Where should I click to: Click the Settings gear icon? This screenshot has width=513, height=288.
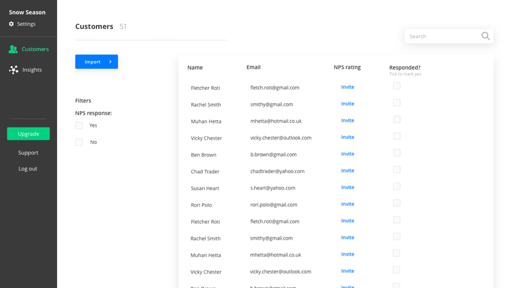coord(12,24)
